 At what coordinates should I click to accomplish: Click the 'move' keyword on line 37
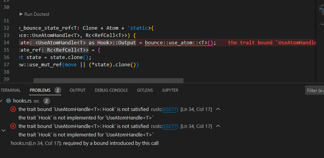tap(71, 65)
